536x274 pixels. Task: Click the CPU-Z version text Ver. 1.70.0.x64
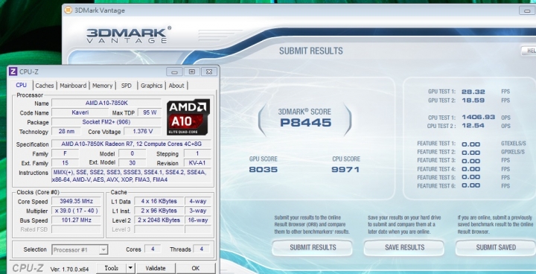pyautogui.click(x=69, y=270)
